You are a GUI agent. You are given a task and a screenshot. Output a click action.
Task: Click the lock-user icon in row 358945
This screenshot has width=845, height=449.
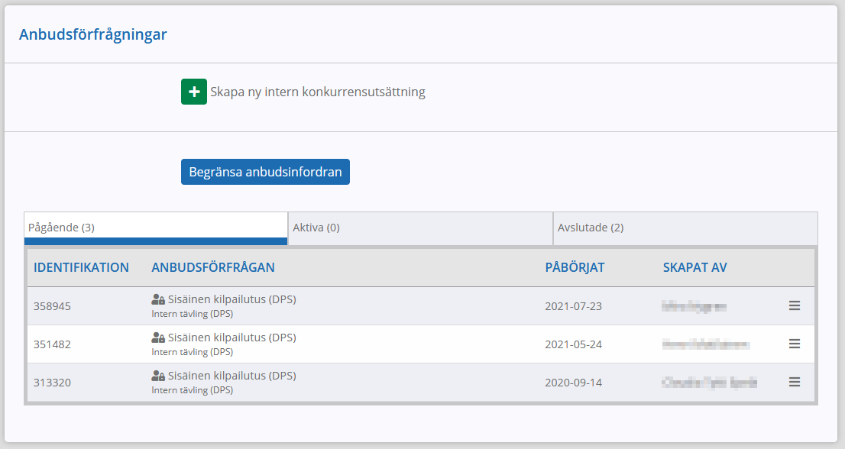[158, 299]
